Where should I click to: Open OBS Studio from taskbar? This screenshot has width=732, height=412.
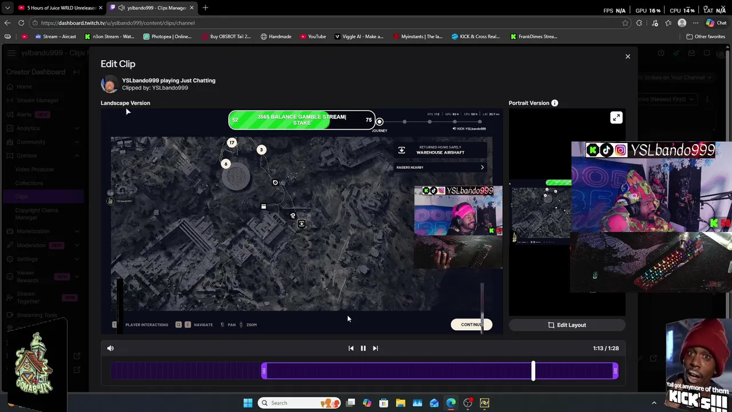click(x=468, y=403)
